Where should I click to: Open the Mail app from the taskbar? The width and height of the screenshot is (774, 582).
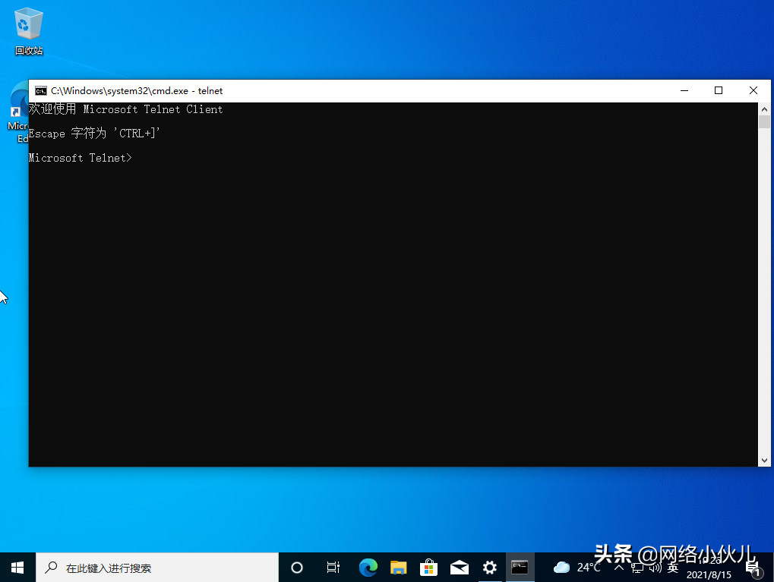pos(459,567)
